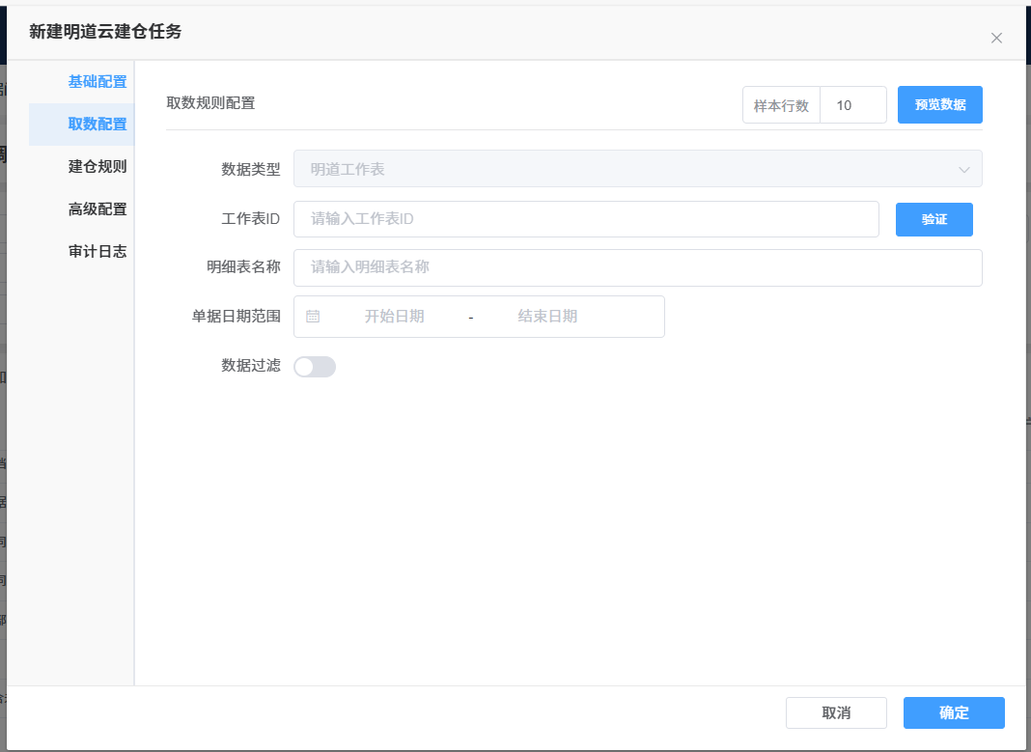Select the 结束日期 date field
The image size is (1031, 752).
547,317
